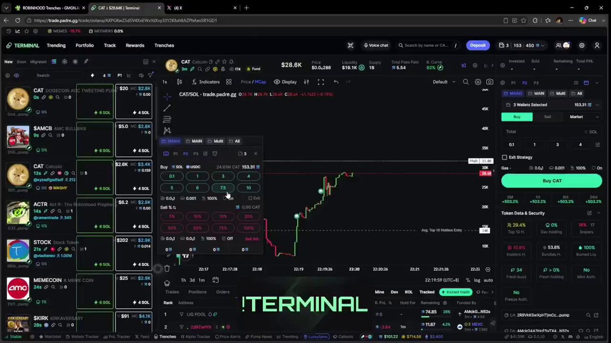Open the chart adjustments slider icon

click(306, 82)
